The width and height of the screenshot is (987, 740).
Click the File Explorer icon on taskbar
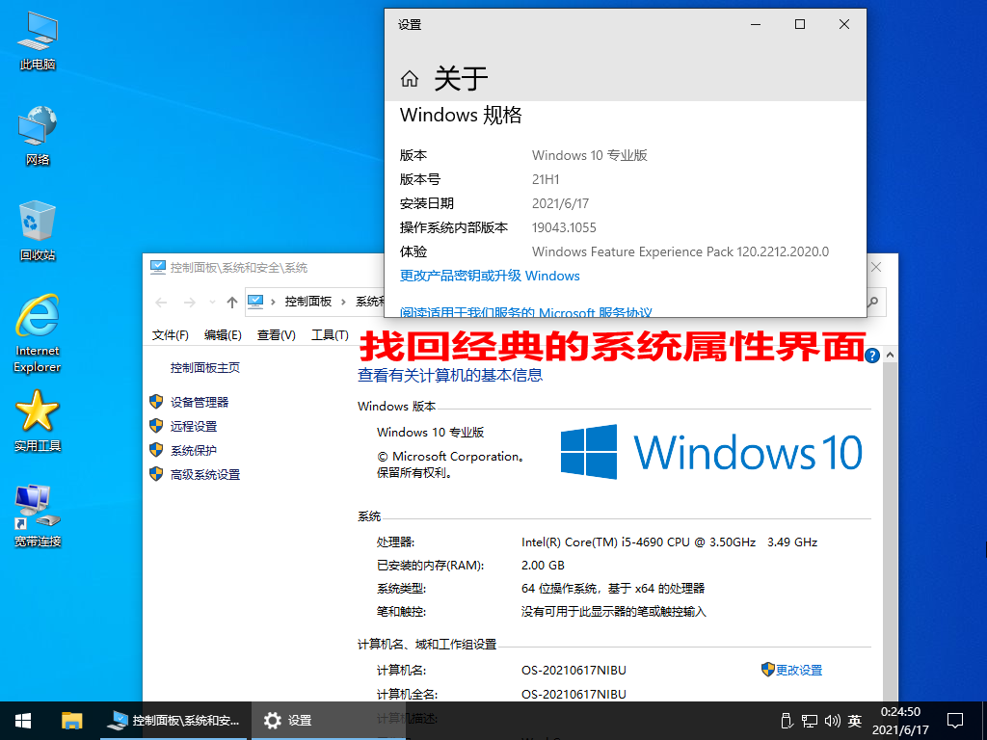tap(72, 720)
